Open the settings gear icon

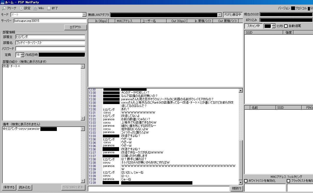21,8
